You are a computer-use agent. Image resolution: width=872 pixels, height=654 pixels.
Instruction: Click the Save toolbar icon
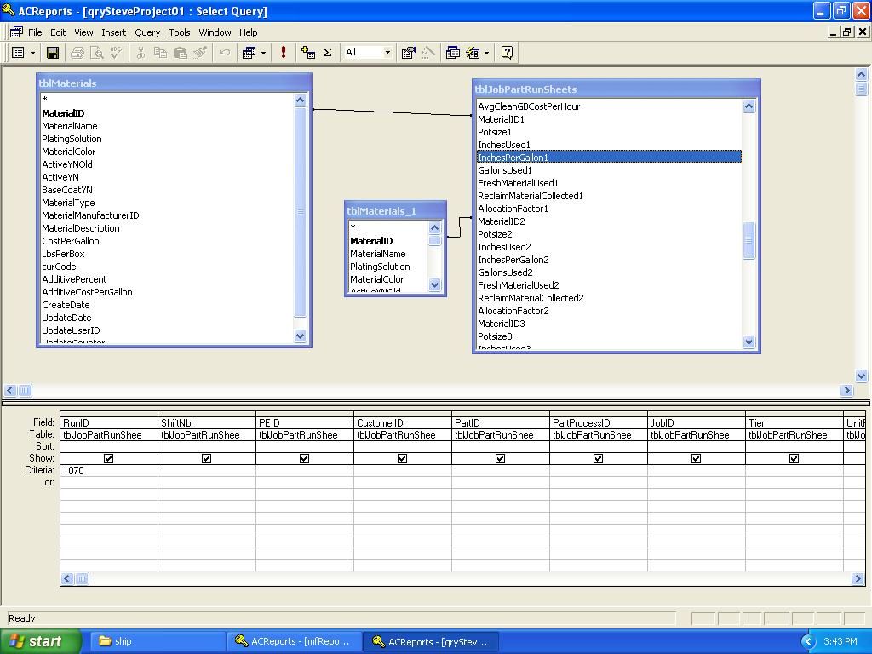[52, 53]
